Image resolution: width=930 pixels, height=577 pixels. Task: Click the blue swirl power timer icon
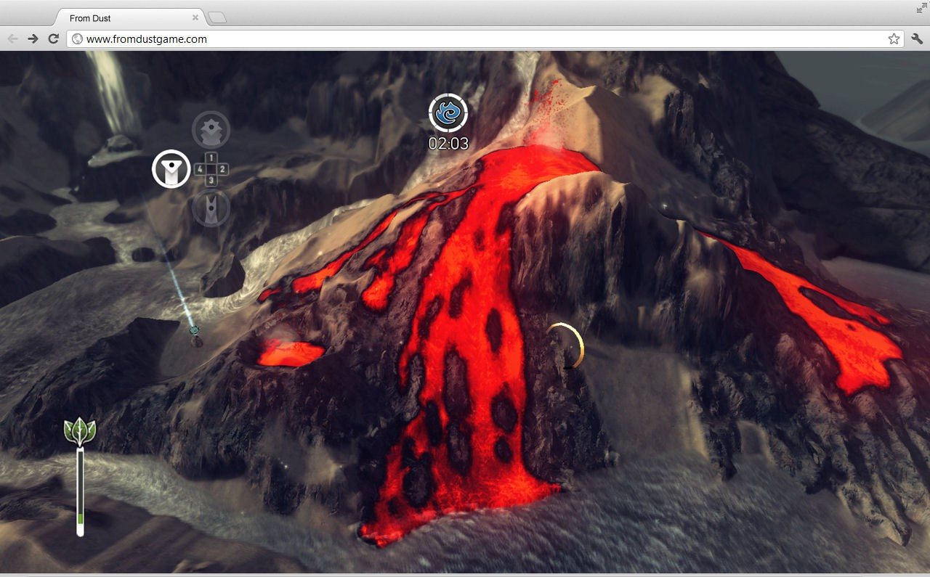click(448, 113)
